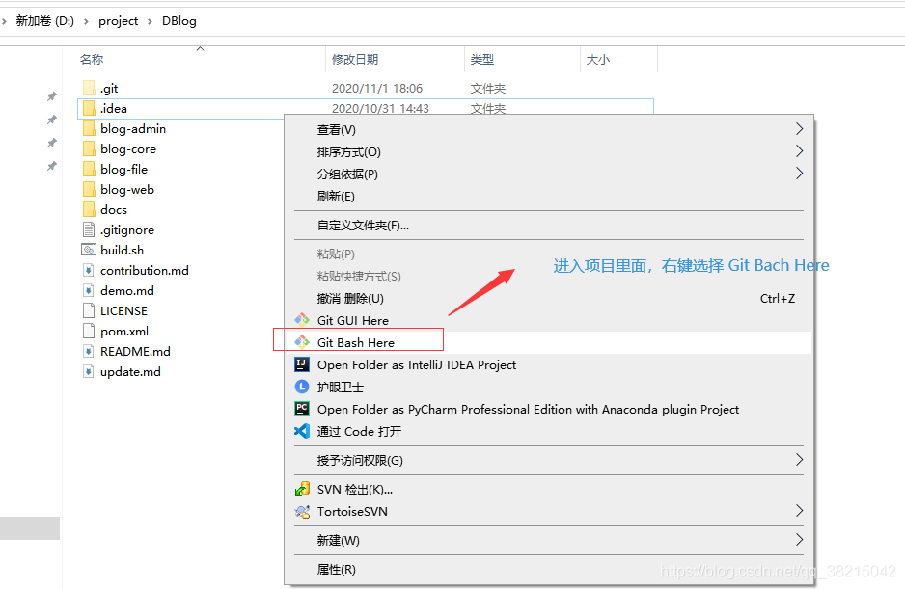This screenshot has height=589, width=905.
Task: Expand the 排序方式(O) submenu arrow
Action: pyautogui.click(x=800, y=151)
